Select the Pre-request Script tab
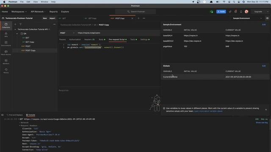The height and width of the screenshot is (152, 271). pos(118,39)
